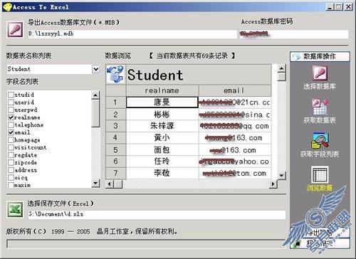Viewport: 356px width, 259px height.
Task: Uncheck the realname field checkbox
Action: 11,117
